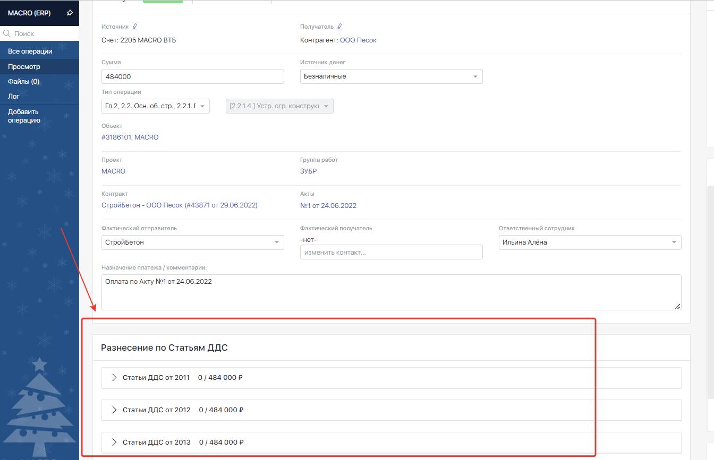Open the Лог sidebar item
Screen dimensions: 714x460
pyautogui.click(x=14, y=97)
